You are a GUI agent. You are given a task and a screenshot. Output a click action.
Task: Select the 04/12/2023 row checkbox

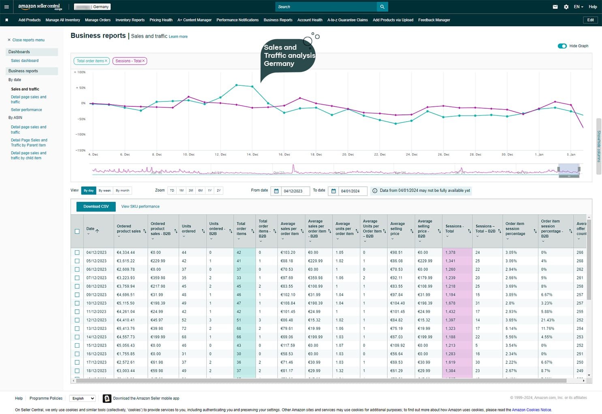pos(77,252)
